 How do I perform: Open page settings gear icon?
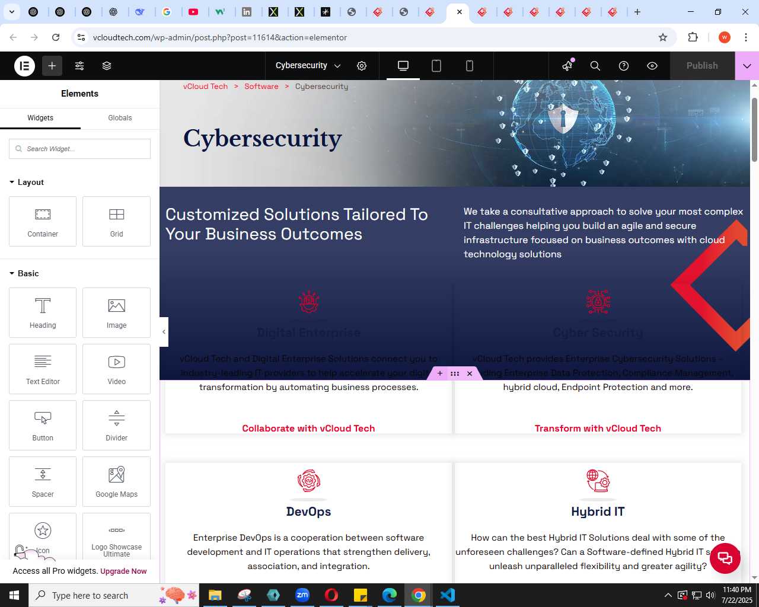pyautogui.click(x=362, y=66)
